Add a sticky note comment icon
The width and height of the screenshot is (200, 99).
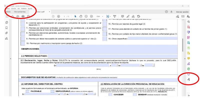click(123, 16)
